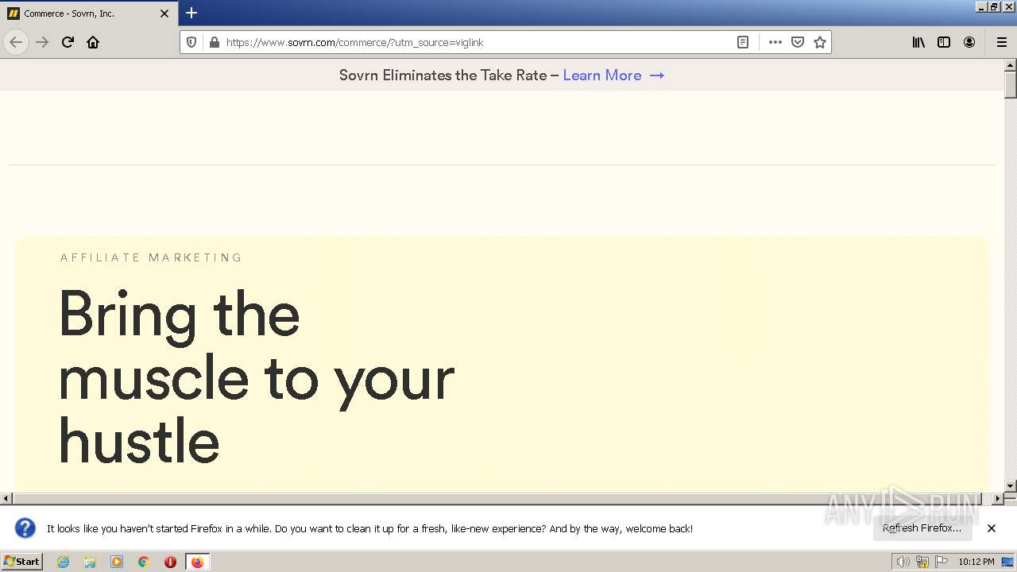Image resolution: width=1017 pixels, height=572 pixels.
Task: Dismiss the Firefox refresh notification bar
Action: click(x=992, y=528)
